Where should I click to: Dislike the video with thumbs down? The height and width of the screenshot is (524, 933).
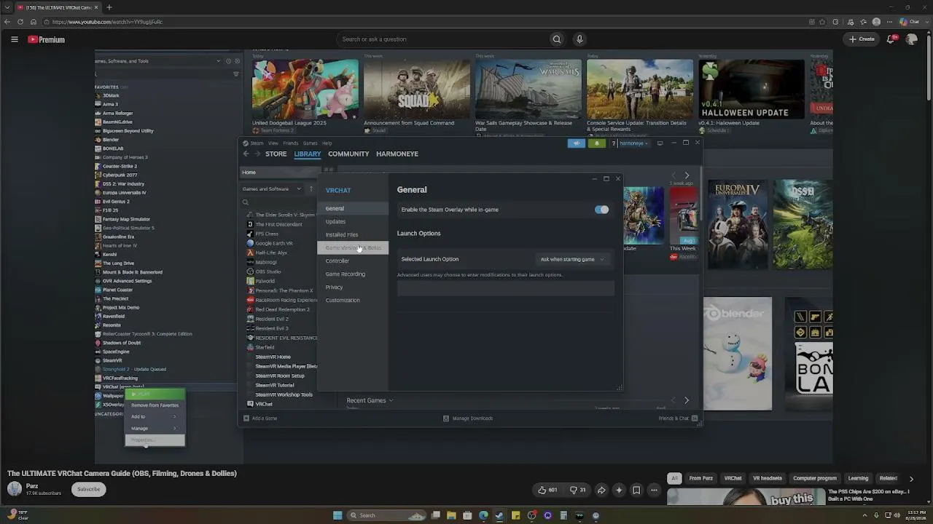coord(578,490)
